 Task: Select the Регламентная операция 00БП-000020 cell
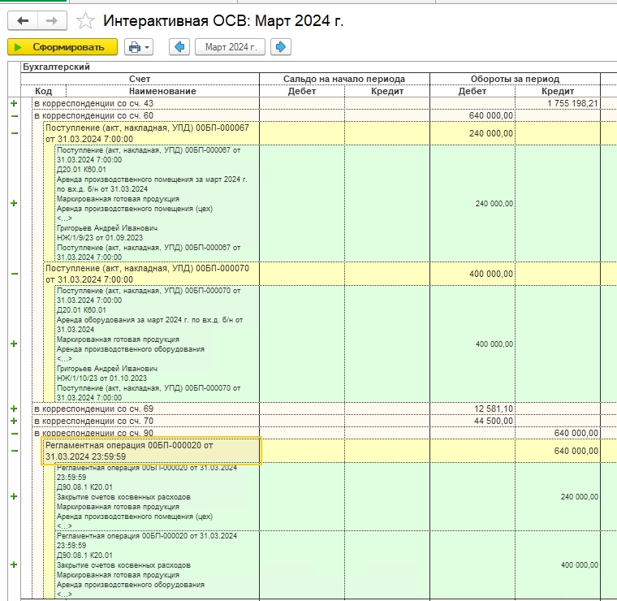152,451
